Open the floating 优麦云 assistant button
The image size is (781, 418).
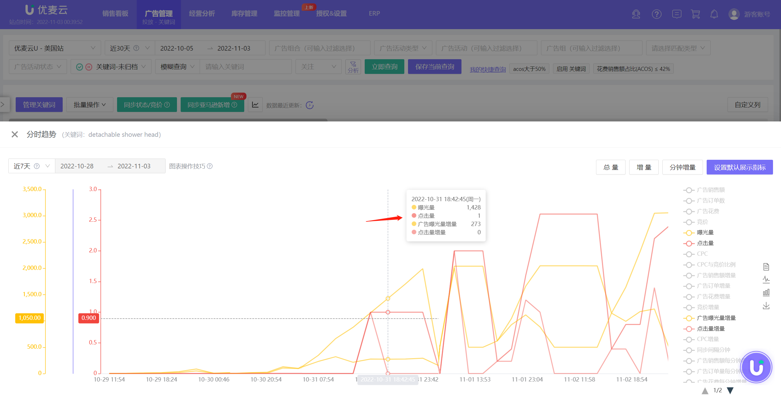(x=756, y=367)
